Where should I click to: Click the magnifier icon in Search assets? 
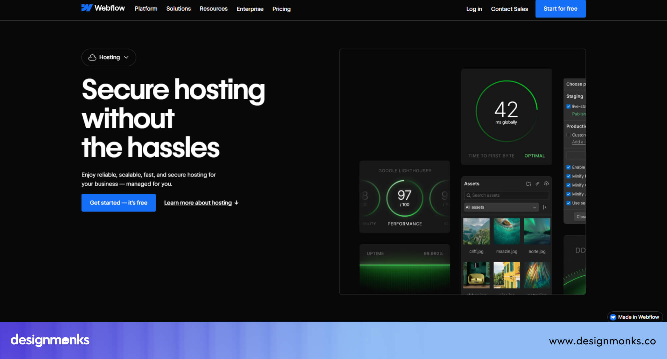tap(468, 195)
